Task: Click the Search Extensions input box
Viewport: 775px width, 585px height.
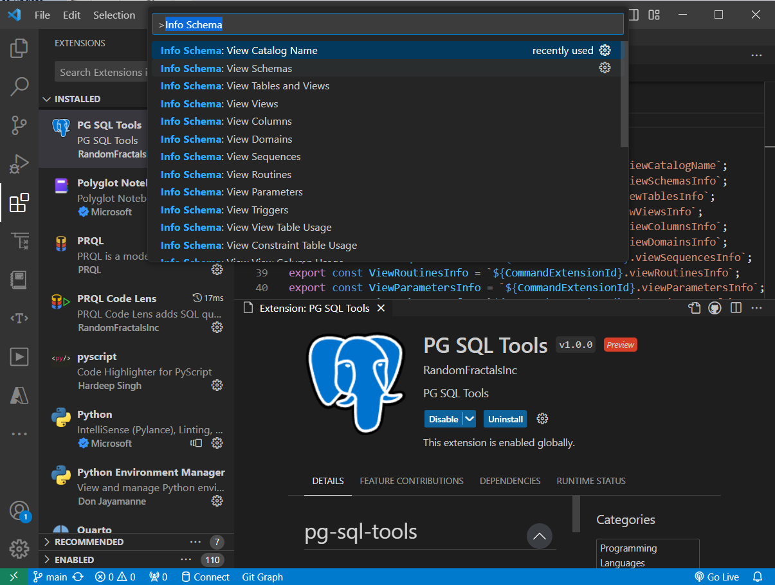Action: pos(101,72)
